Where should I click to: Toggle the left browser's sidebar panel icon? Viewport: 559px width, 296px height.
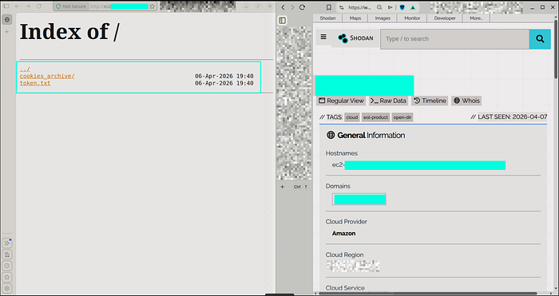[x=6, y=6]
